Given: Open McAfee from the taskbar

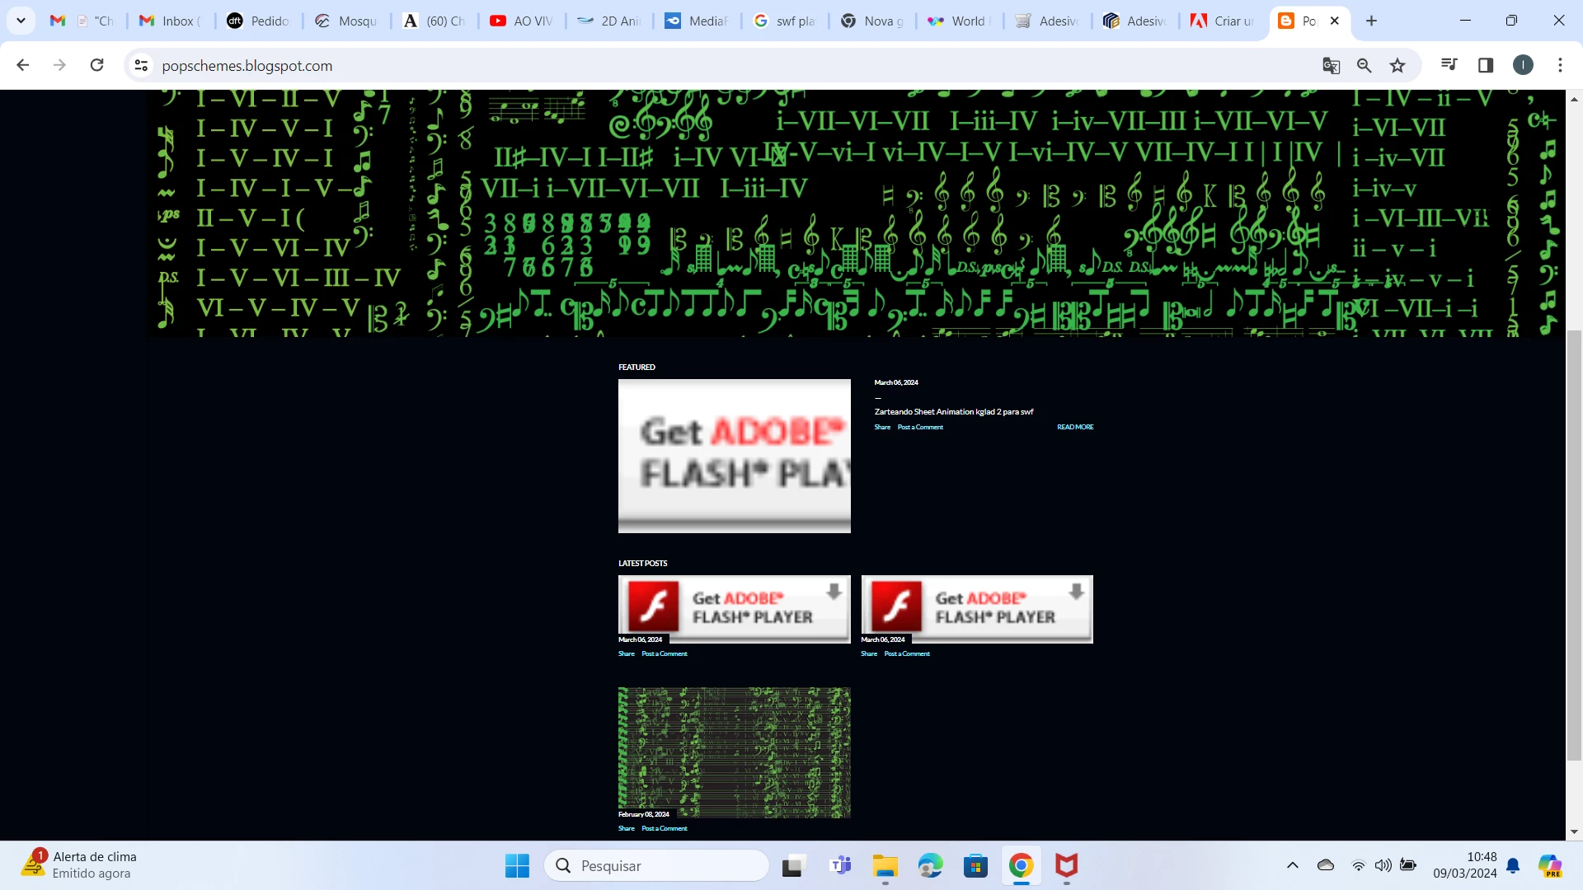Looking at the screenshot, I should pyautogui.click(x=1066, y=865).
